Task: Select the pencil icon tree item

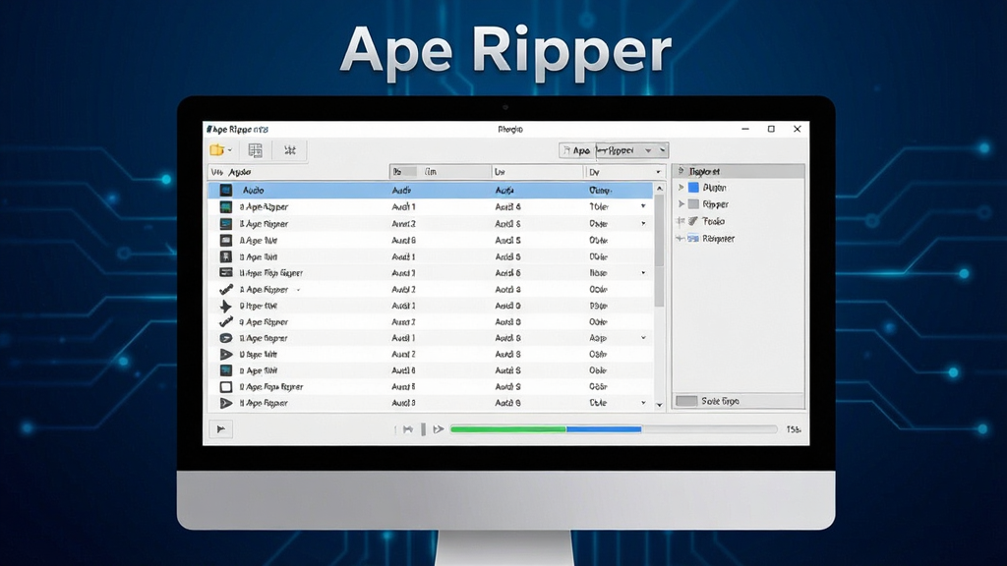Action: click(x=693, y=221)
